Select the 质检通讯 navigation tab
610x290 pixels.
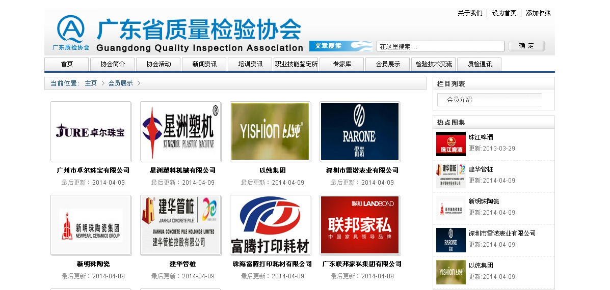[480, 64]
